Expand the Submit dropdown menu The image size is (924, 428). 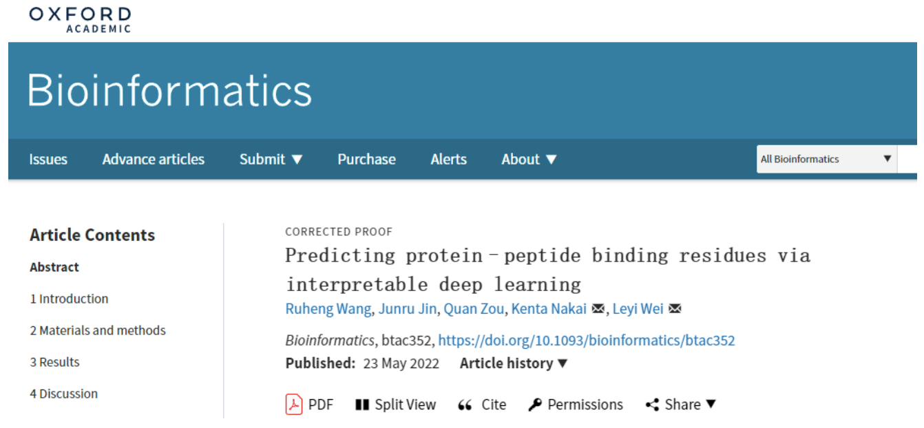pos(271,159)
